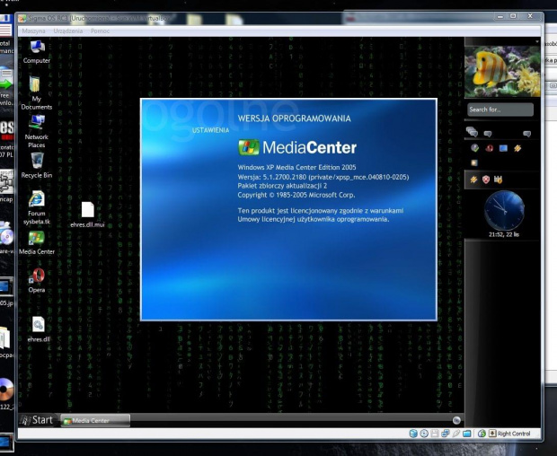Image resolution: width=557 pixels, height=456 pixels.
Task: Click the red security shield sidebar icon
Action: coord(486,180)
